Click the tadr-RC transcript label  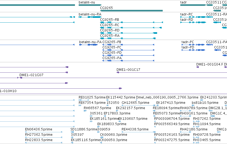186,14
